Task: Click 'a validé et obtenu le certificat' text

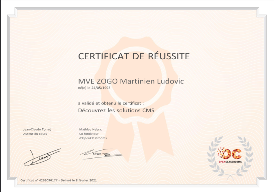Action: pos(111,103)
